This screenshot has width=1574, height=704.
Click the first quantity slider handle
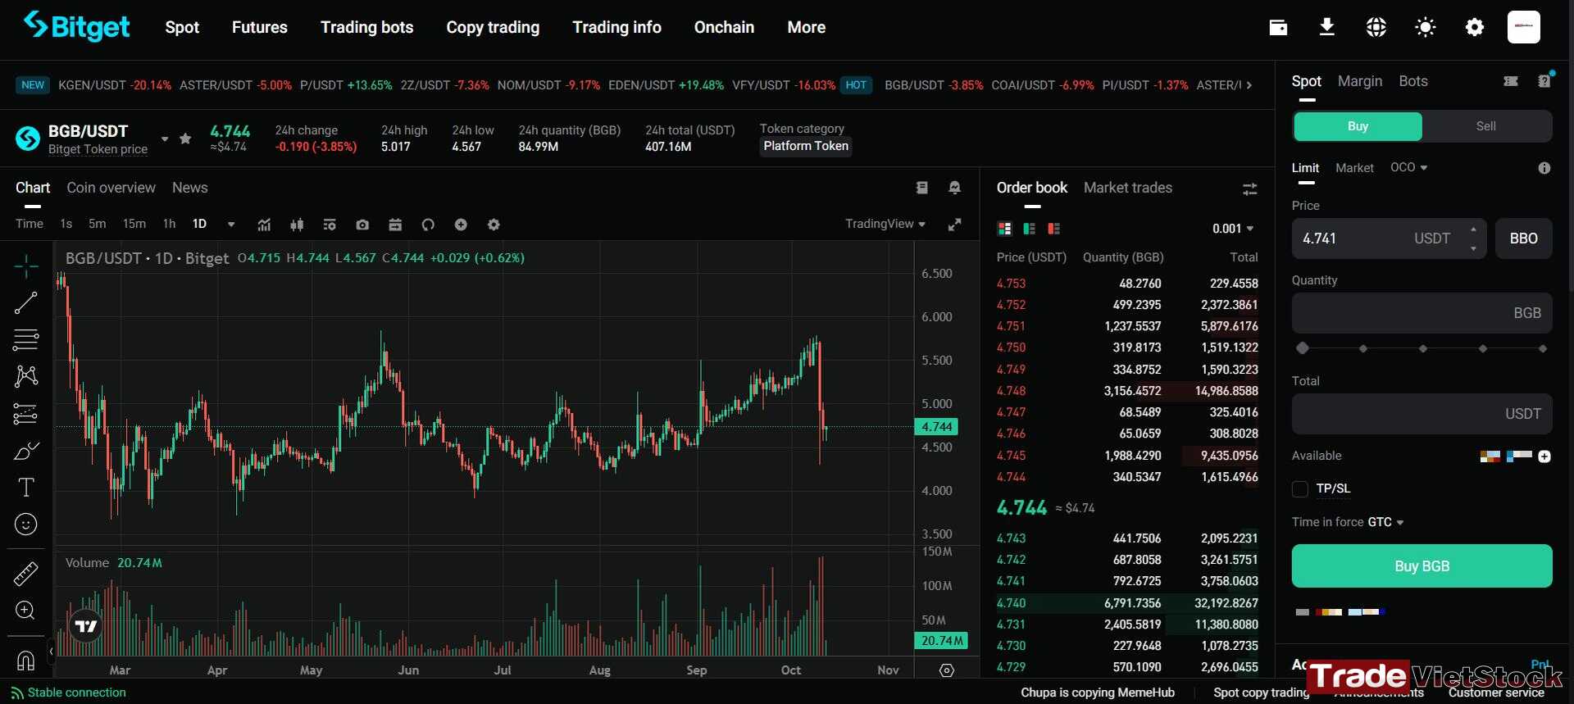click(1302, 348)
